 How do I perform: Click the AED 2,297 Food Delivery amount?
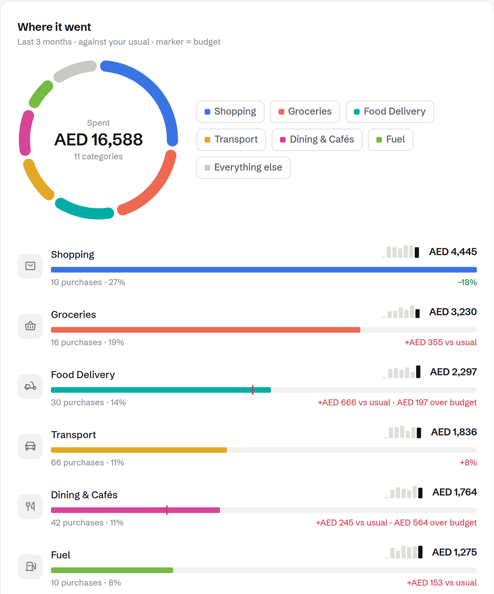453,372
